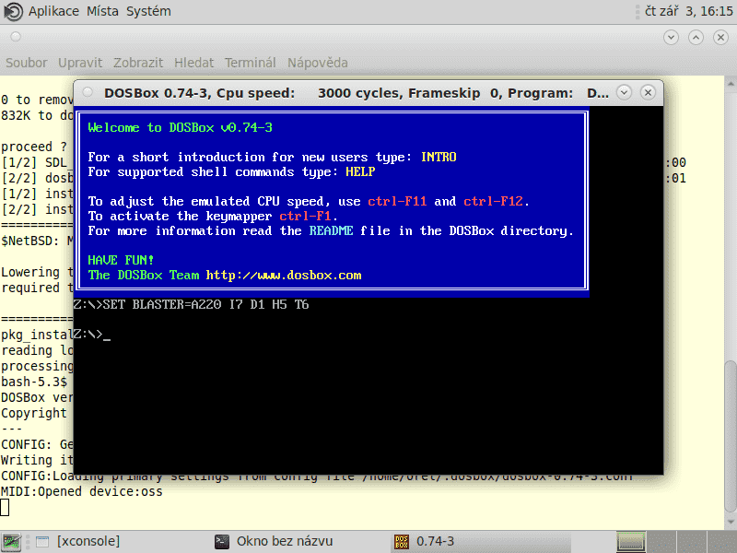Click the 'HAVE FUN!' text

click(x=121, y=260)
